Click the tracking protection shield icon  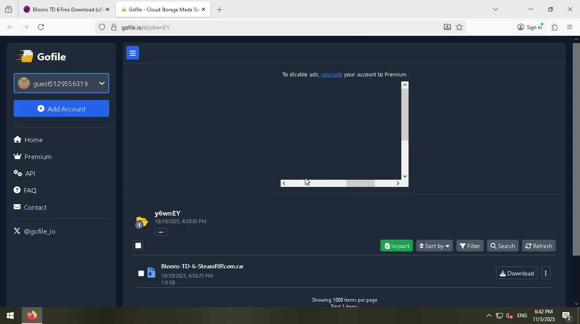102,27
